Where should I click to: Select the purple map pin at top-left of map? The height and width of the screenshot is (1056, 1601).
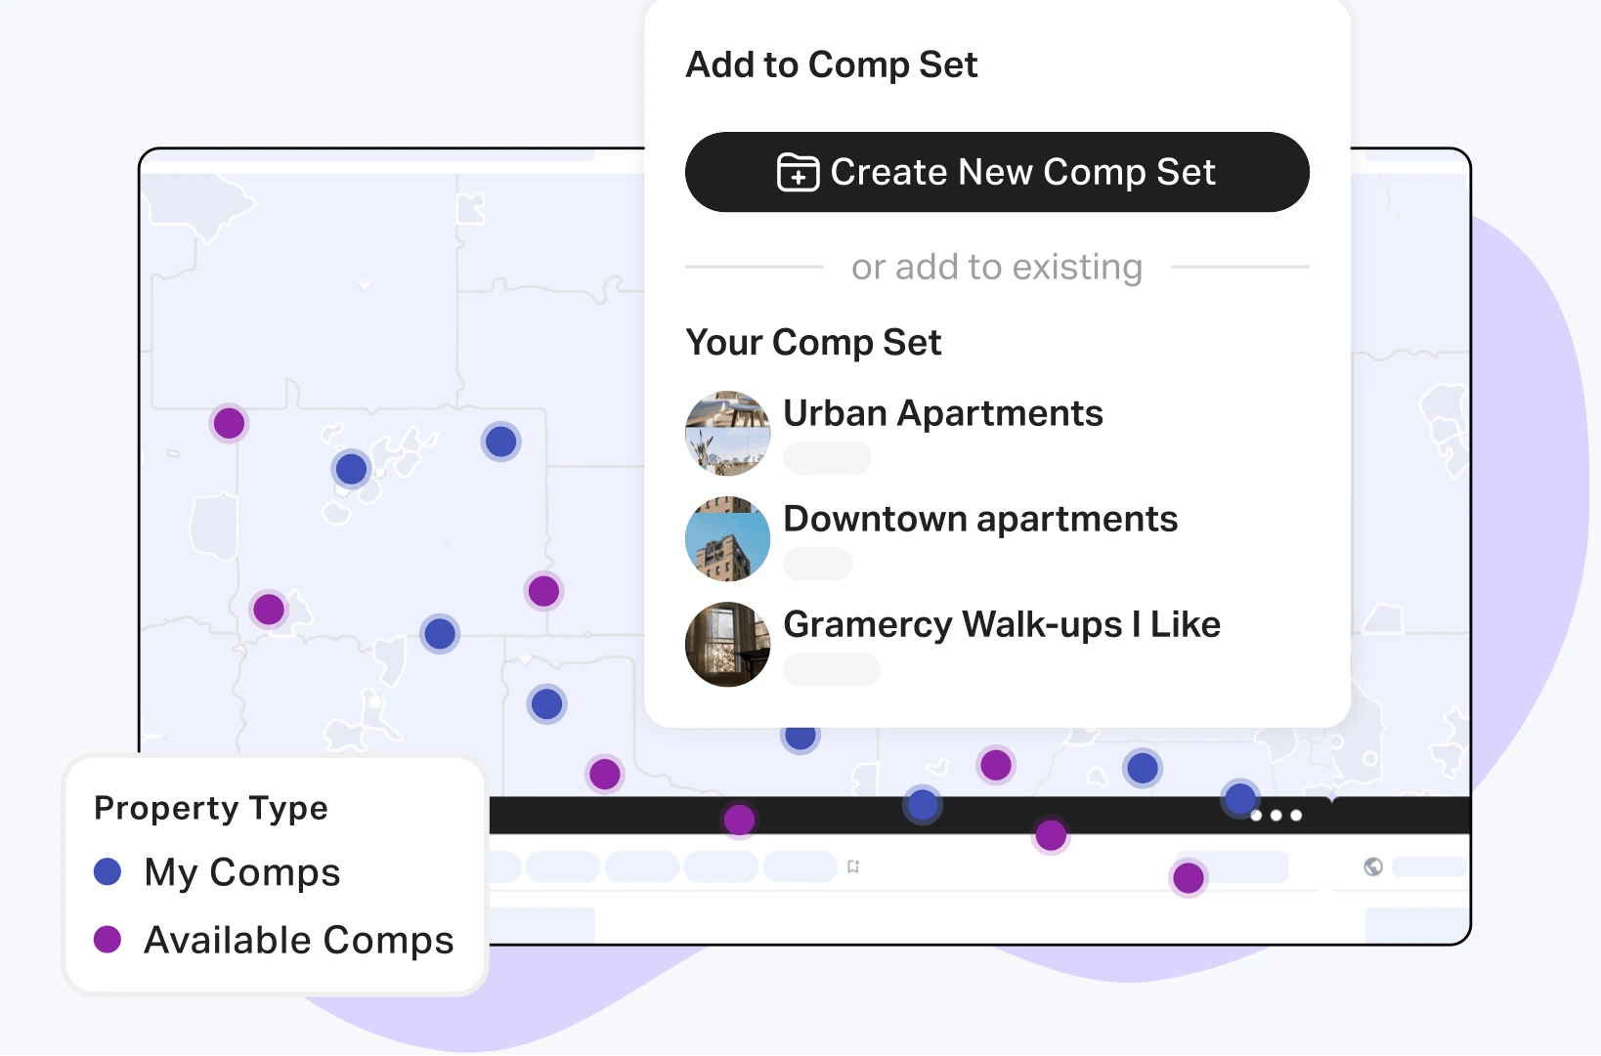230,424
